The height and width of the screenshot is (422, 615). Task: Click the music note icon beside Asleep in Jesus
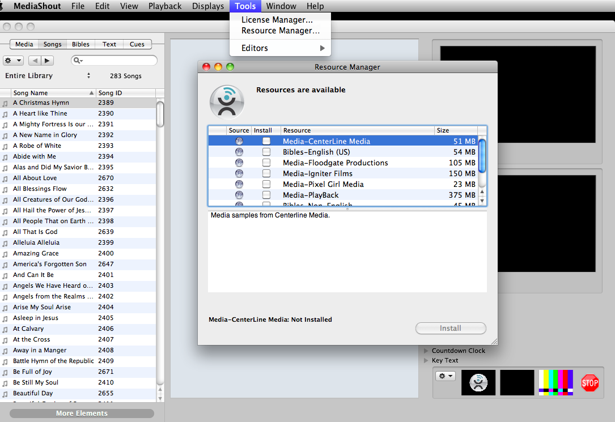[x=5, y=318]
